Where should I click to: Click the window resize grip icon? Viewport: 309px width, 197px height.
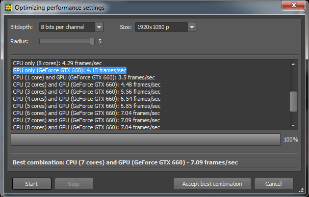pyautogui.click(x=301, y=190)
